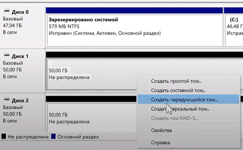The width and height of the screenshot is (243, 150).
Task: Click the В сети status under Диск 1
Action: (10, 77)
